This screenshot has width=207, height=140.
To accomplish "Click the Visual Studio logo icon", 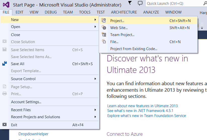I will (6, 5).
